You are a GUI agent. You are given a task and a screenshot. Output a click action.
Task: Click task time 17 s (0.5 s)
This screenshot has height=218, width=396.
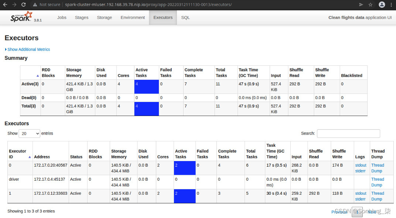click(277, 165)
